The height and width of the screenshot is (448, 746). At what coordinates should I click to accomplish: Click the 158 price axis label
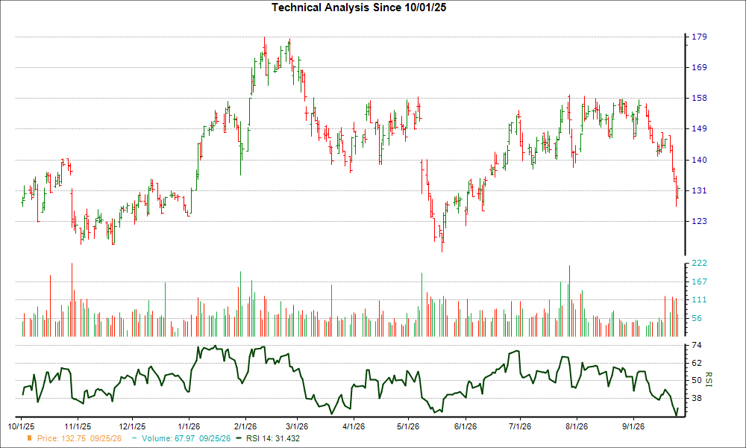tap(699, 98)
